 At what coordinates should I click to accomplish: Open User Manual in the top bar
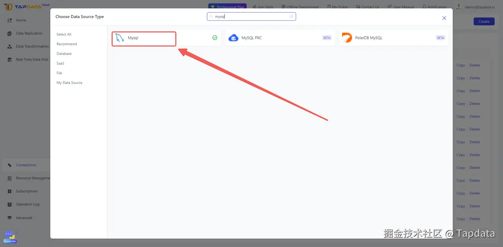tap(400, 7)
